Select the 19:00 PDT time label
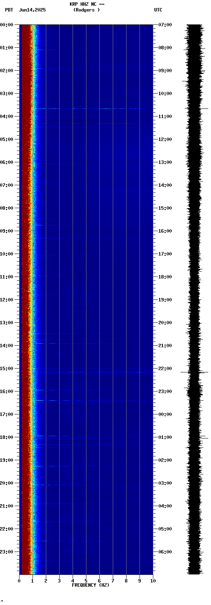Screen dimensions: 211x605 6,460
